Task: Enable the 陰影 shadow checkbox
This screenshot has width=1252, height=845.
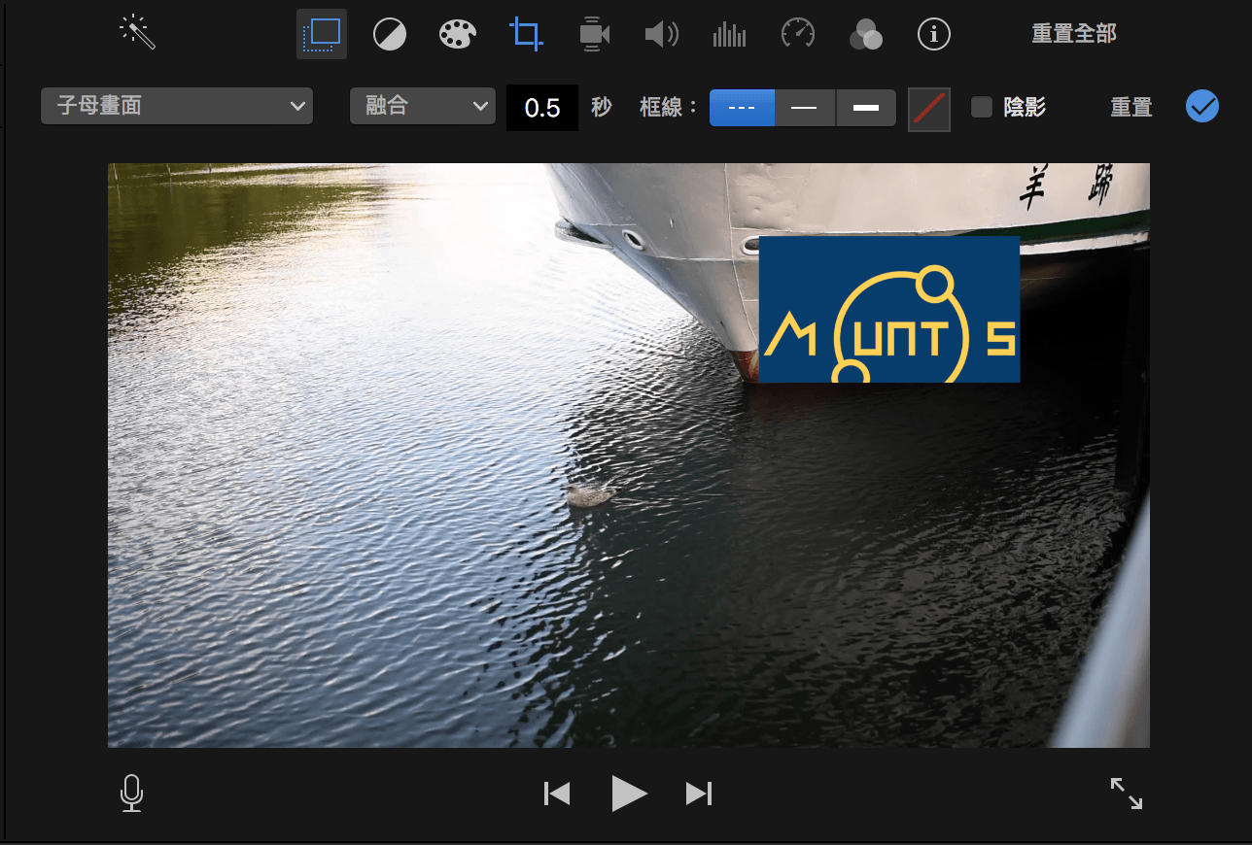Action: [x=982, y=107]
